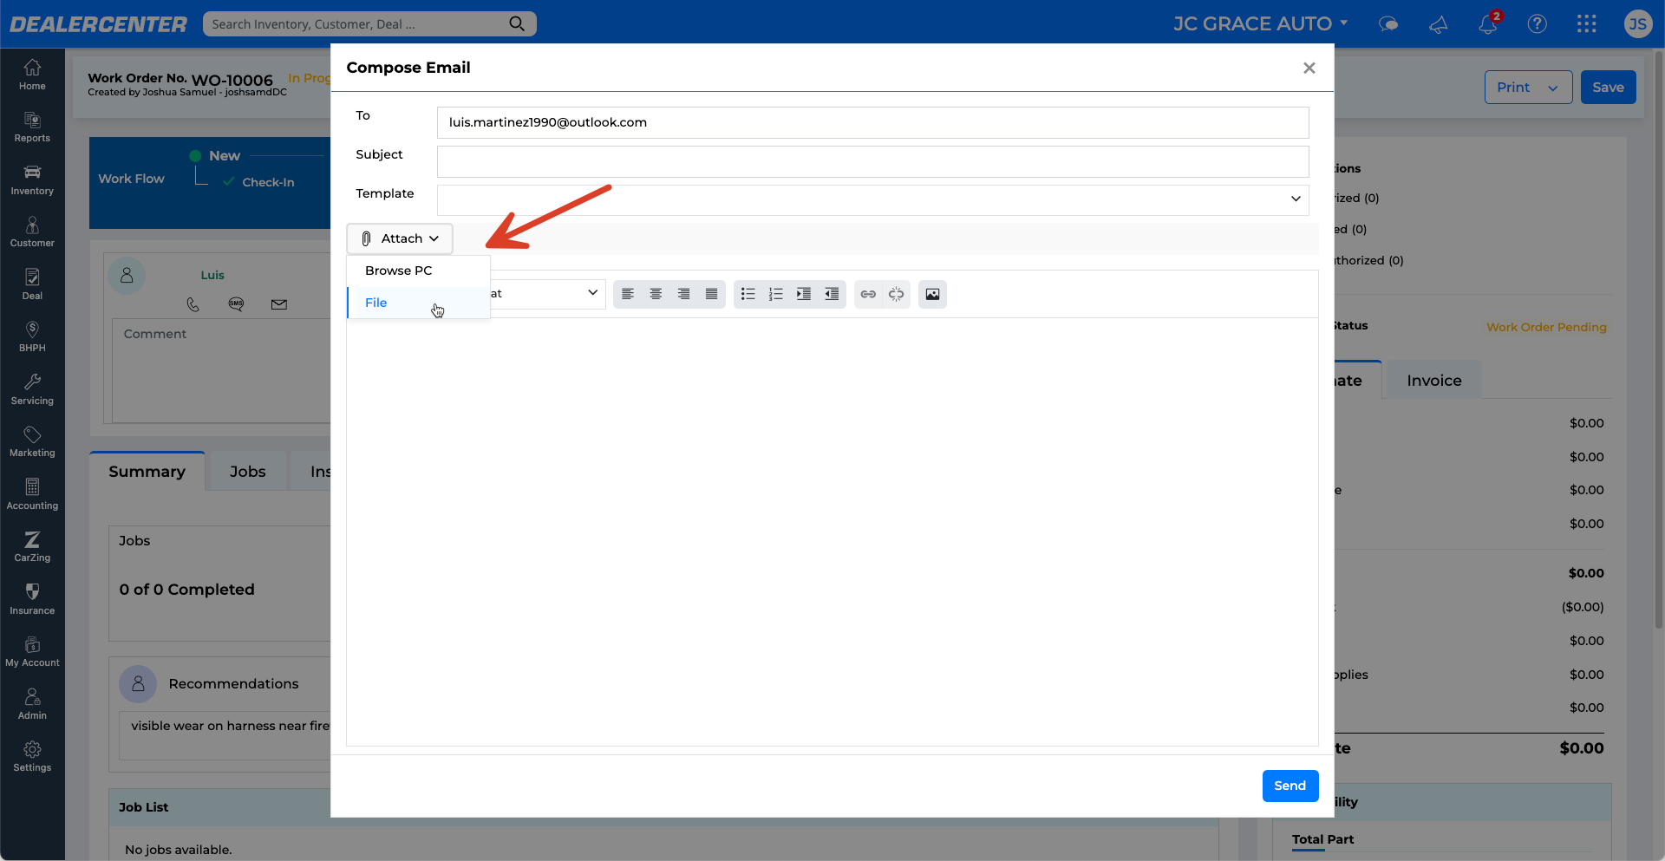Open the JS user profile avatar
The width and height of the screenshot is (1665, 861).
[x=1638, y=24]
